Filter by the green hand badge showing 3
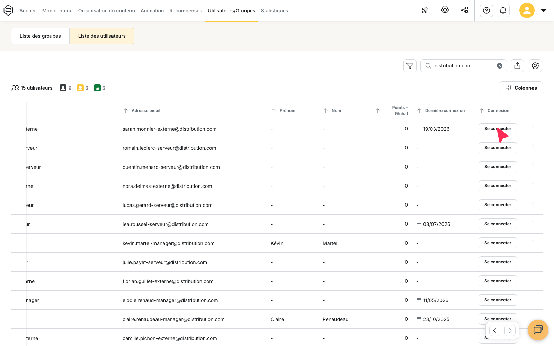The width and height of the screenshot is (554, 346). click(x=100, y=88)
